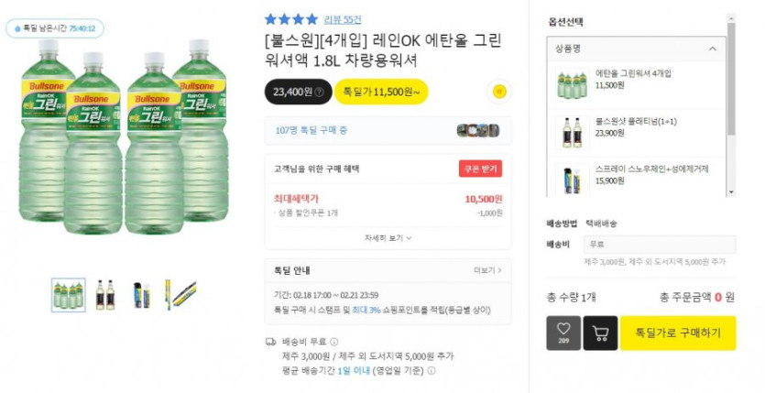Select the wiper blade thumbnail
The image size is (765, 393).
(x=180, y=294)
